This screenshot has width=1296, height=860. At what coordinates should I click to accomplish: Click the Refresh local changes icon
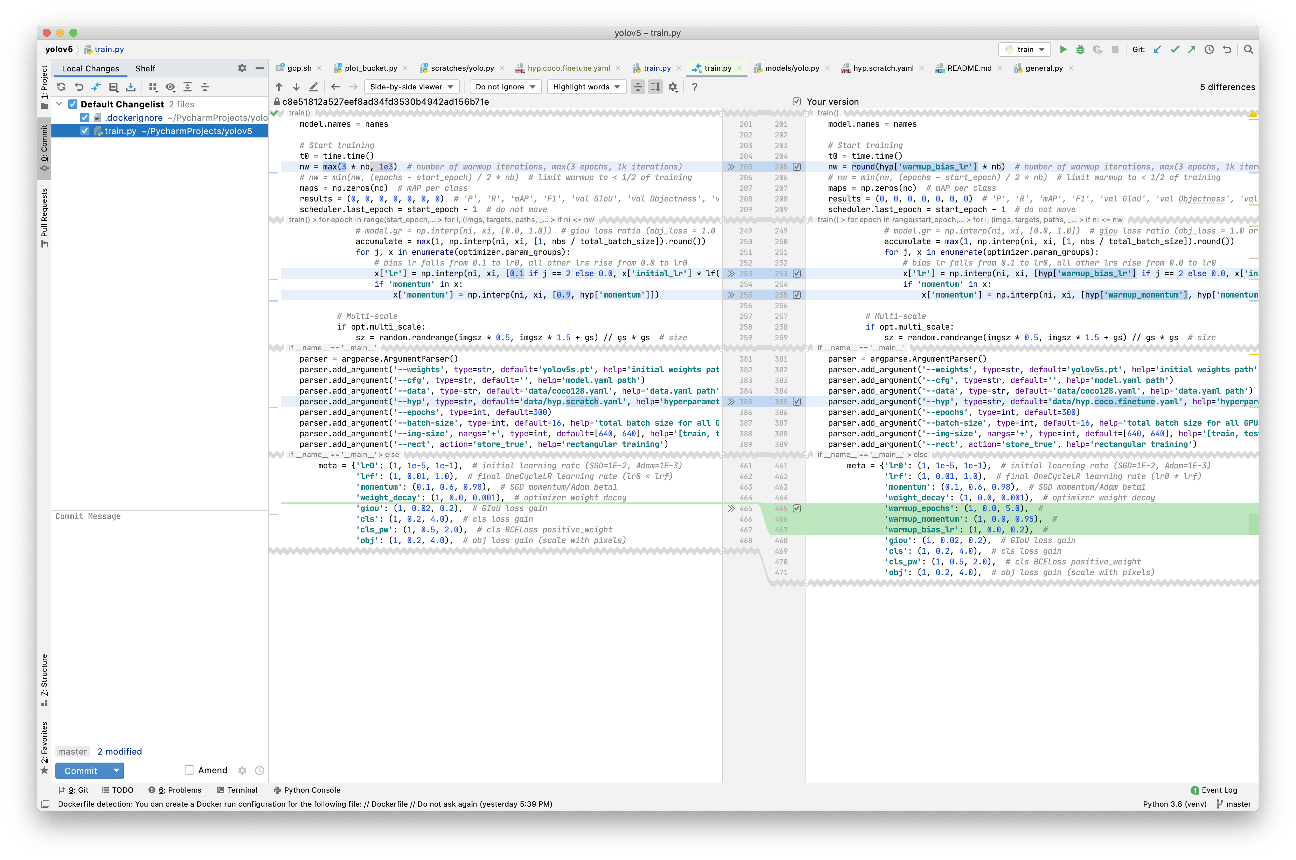(x=61, y=87)
